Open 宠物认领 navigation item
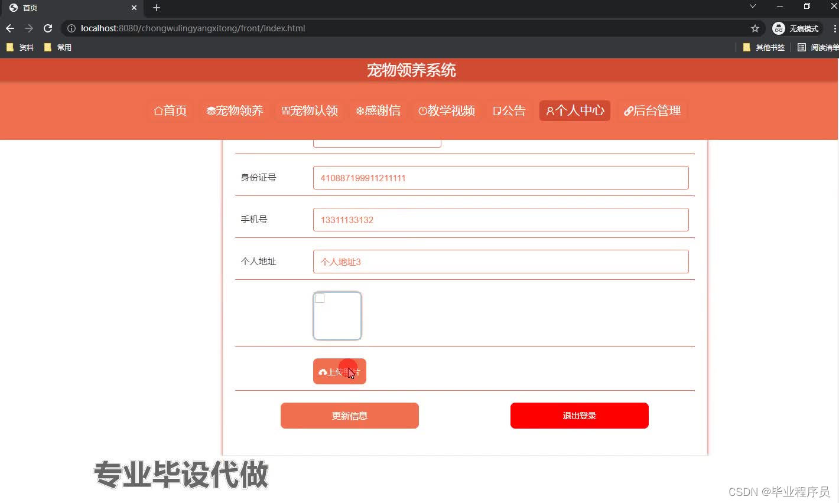Viewport: 839px width, 503px height. pos(310,110)
